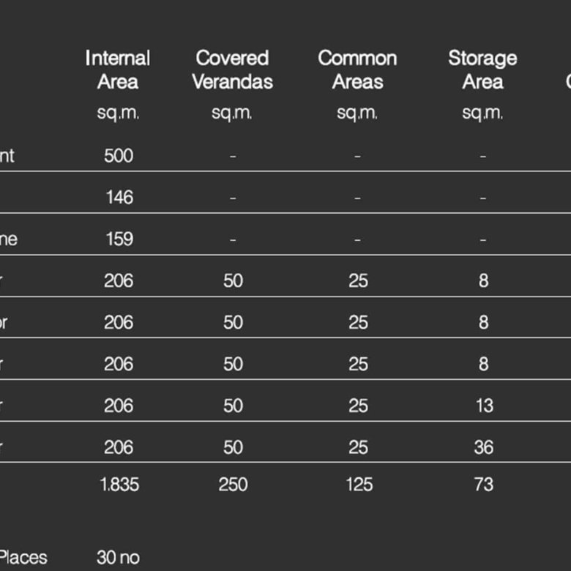Select the 1.835 Internal Area total
Viewport: 571px width, 571px height.
pyautogui.click(x=119, y=484)
